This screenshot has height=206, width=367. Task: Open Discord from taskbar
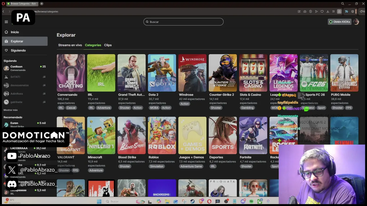pyautogui.click(x=243, y=201)
